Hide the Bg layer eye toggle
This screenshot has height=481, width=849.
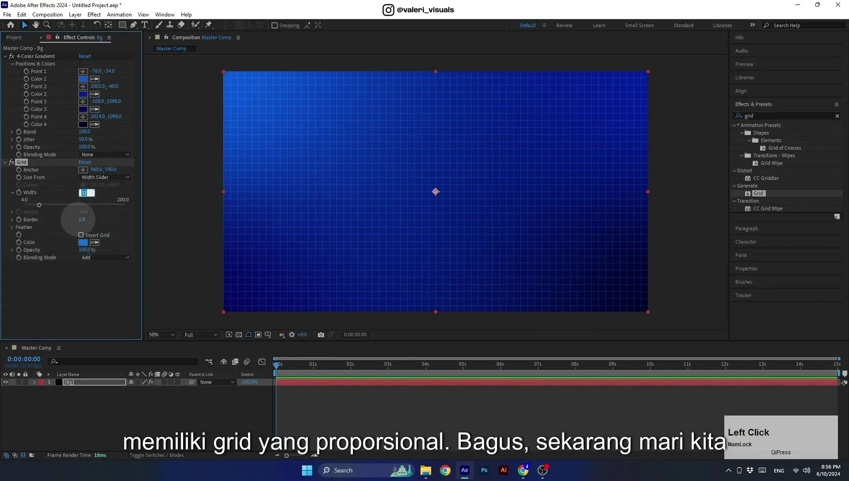6,382
